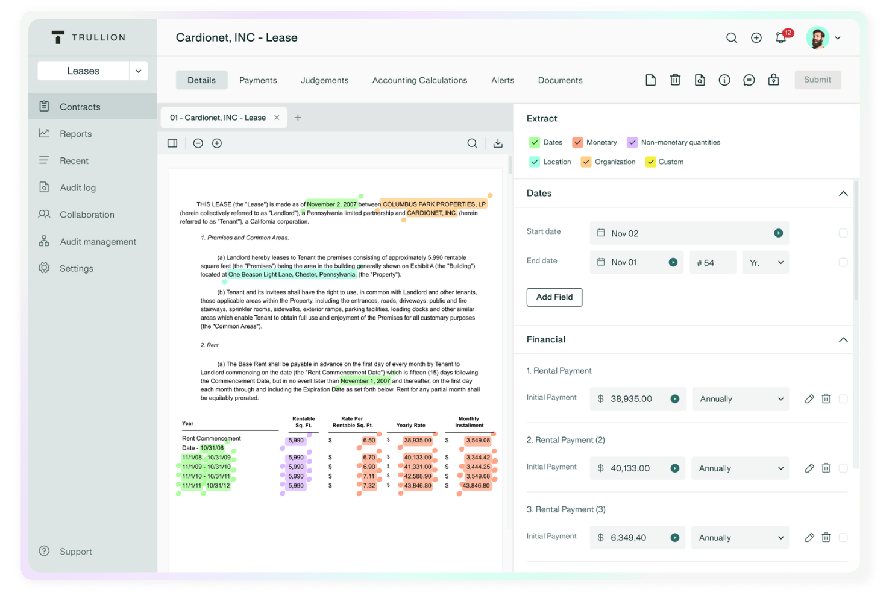Click the Add Field button

pyautogui.click(x=554, y=297)
